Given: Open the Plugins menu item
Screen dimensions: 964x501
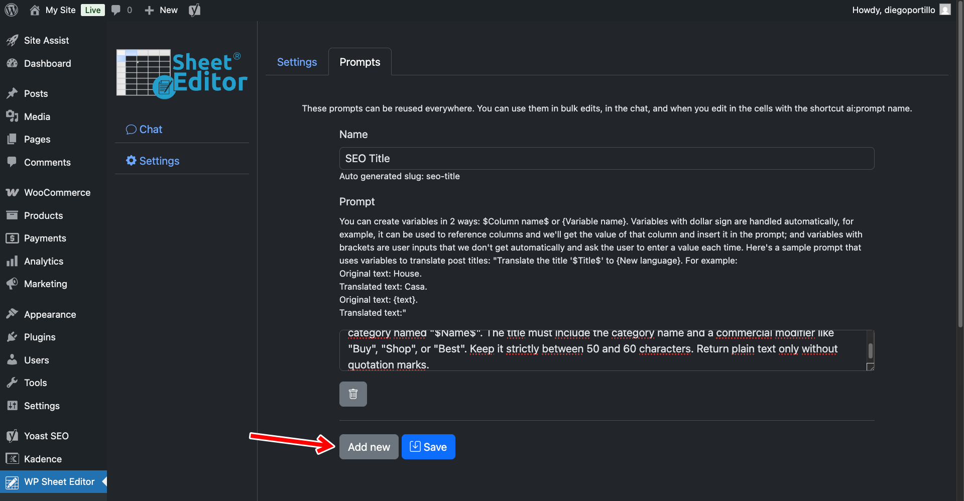Looking at the screenshot, I should [x=40, y=337].
